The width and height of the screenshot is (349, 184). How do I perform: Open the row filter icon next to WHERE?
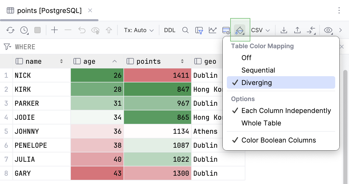[x=7, y=47]
